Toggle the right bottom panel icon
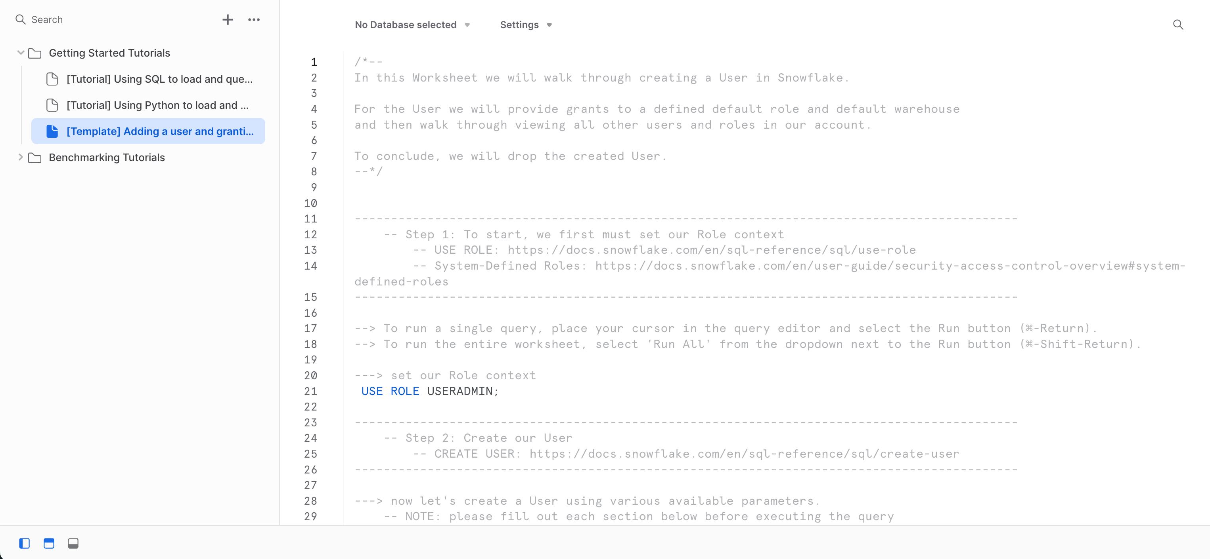Image resolution: width=1210 pixels, height=559 pixels. pos(74,544)
